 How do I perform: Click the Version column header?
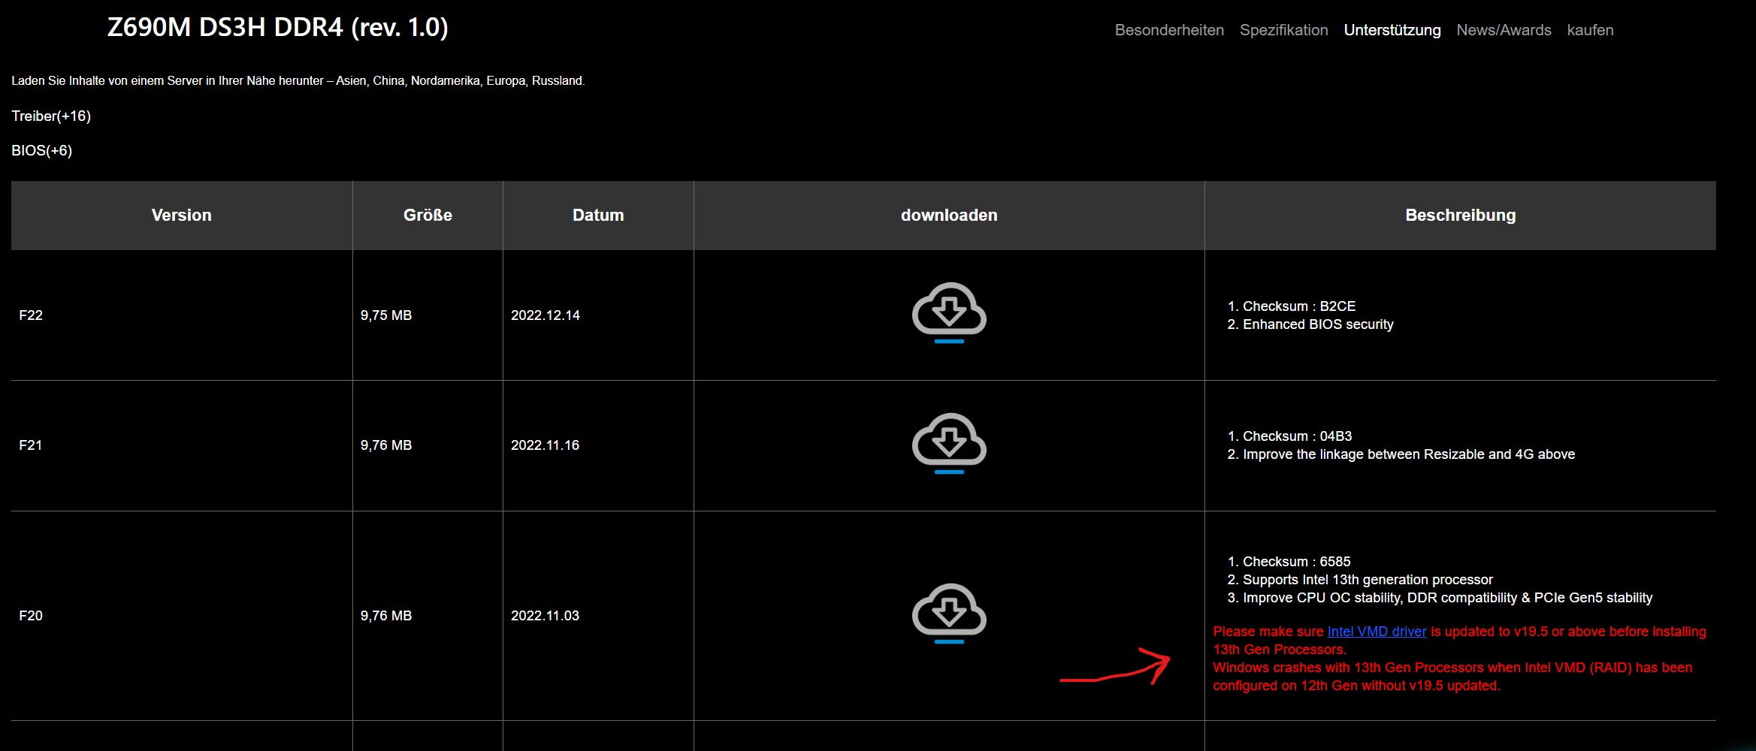click(x=182, y=215)
